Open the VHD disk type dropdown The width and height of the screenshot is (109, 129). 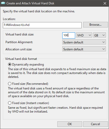(x=84, y=35)
